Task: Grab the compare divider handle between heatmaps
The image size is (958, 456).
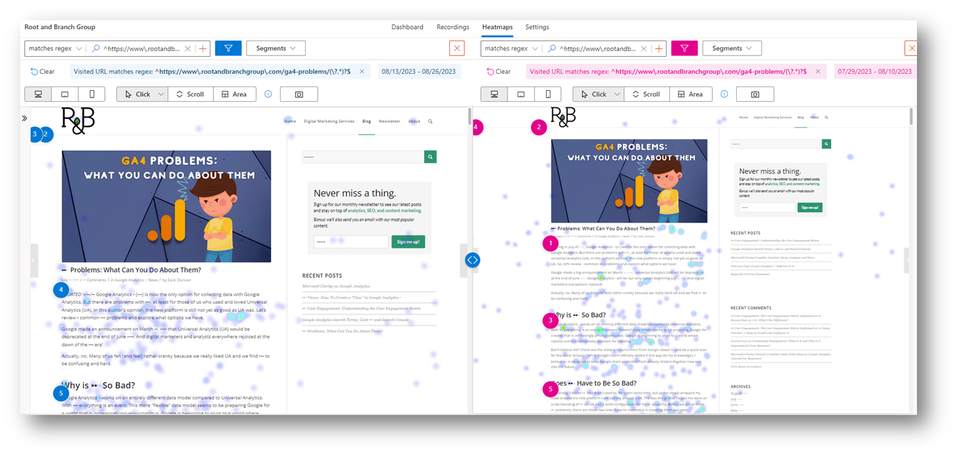Action: click(472, 260)
